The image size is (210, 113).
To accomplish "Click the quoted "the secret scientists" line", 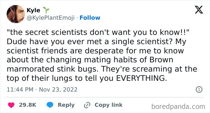I will (98, 32).
